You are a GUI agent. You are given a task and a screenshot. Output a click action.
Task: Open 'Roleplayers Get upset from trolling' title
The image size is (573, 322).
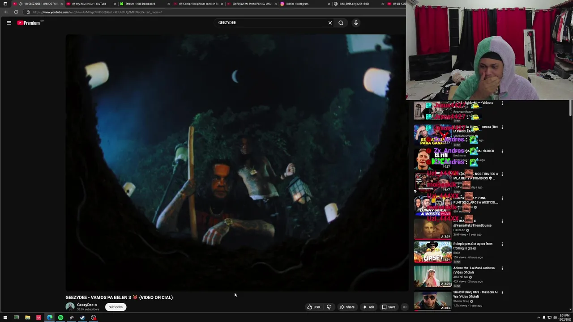(x=473, y=246)
